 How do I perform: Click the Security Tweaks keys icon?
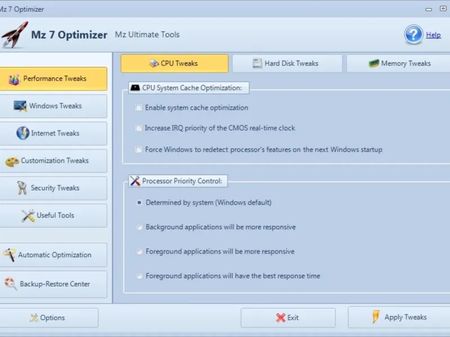(22, 188)
